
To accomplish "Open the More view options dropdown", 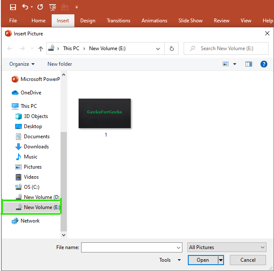I will click(234, 64).
